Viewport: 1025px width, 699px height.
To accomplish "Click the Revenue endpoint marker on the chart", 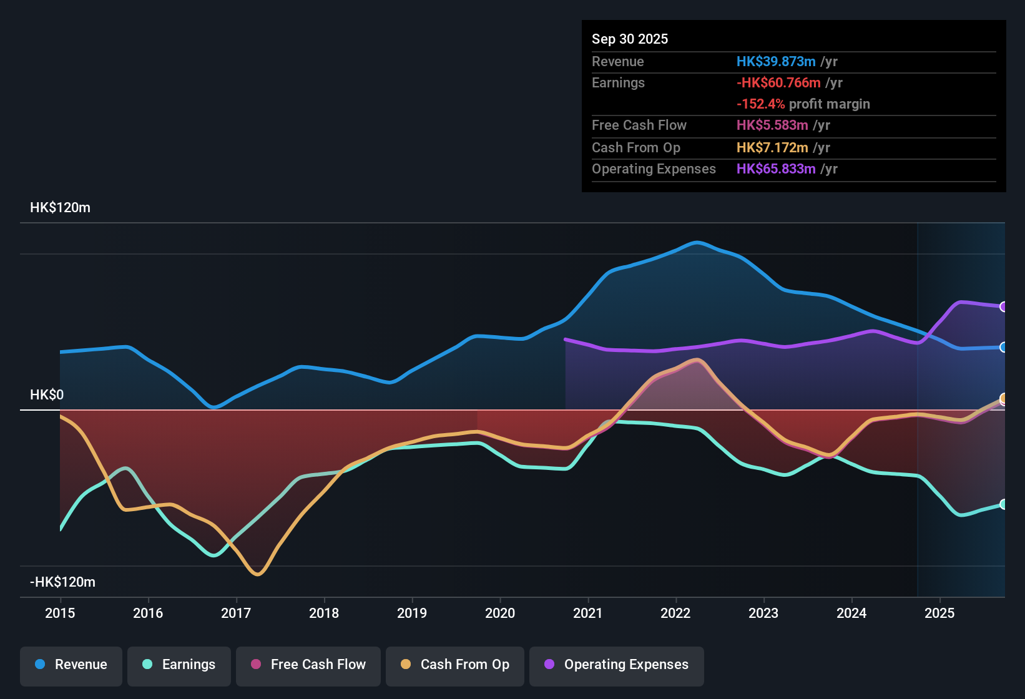I will click(1004, 348).
